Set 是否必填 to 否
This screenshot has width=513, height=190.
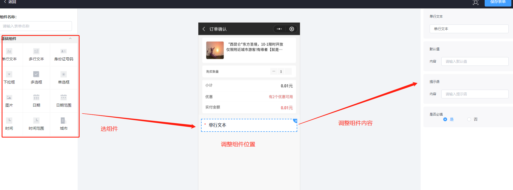(469, 119)
